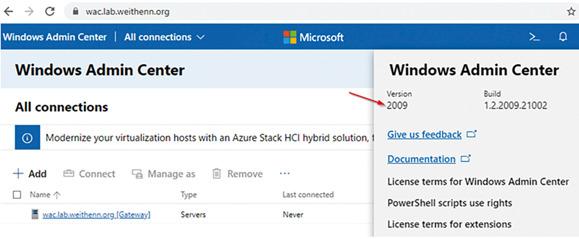Viewport: 579px width, 239px height.
Task: Go back in browser history
Action: (x=8, y=11)
